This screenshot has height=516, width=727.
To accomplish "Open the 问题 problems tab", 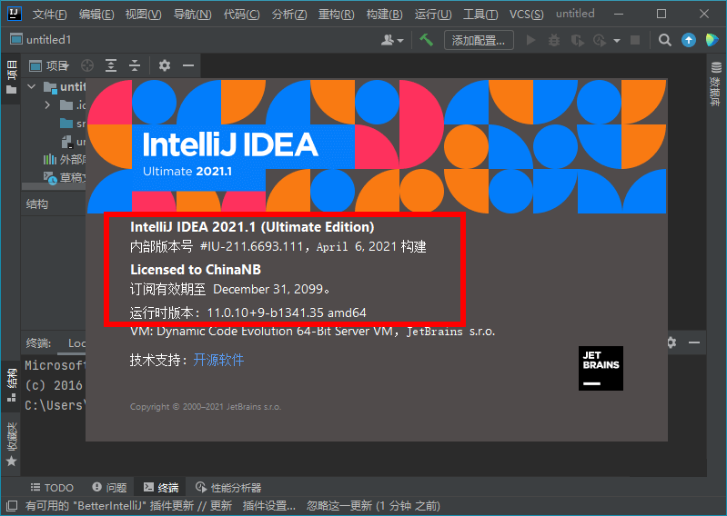I will pyautogui.click(x=109, y=487).
